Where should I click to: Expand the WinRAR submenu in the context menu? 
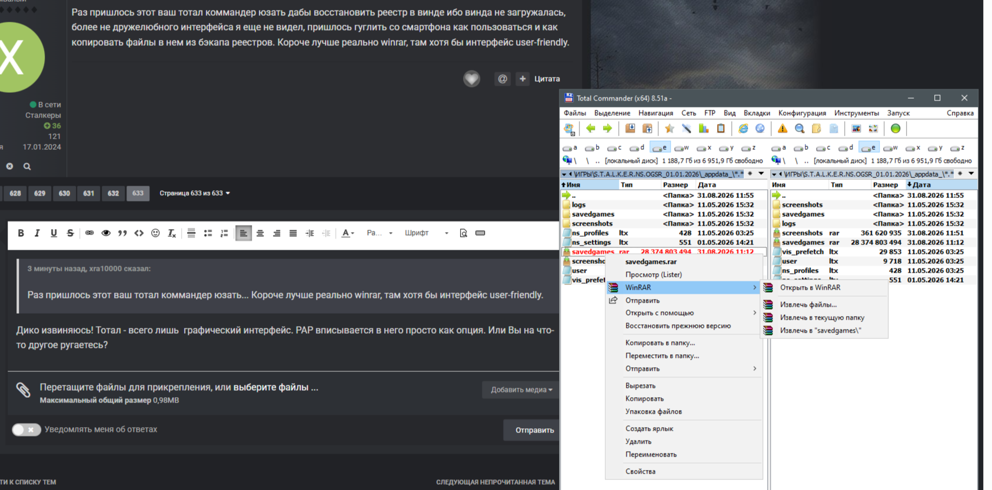(x=684, y=287)
